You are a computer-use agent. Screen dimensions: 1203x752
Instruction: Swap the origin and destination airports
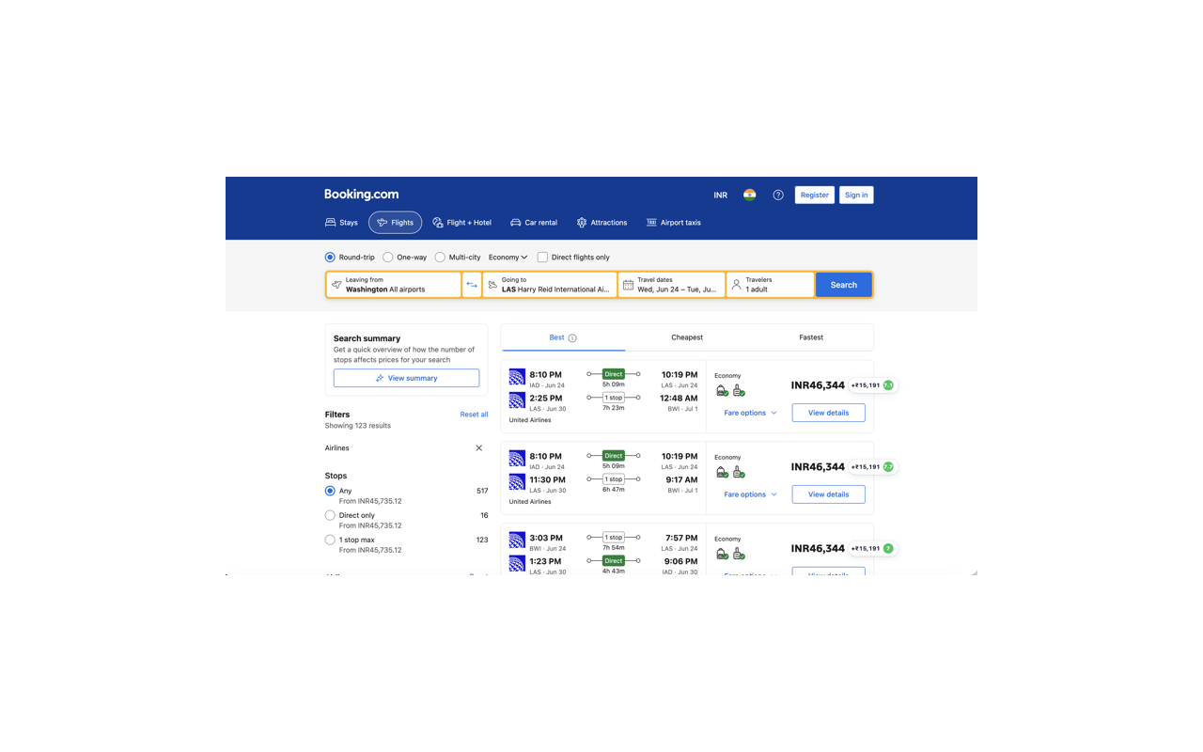click(x=472, y=285)
